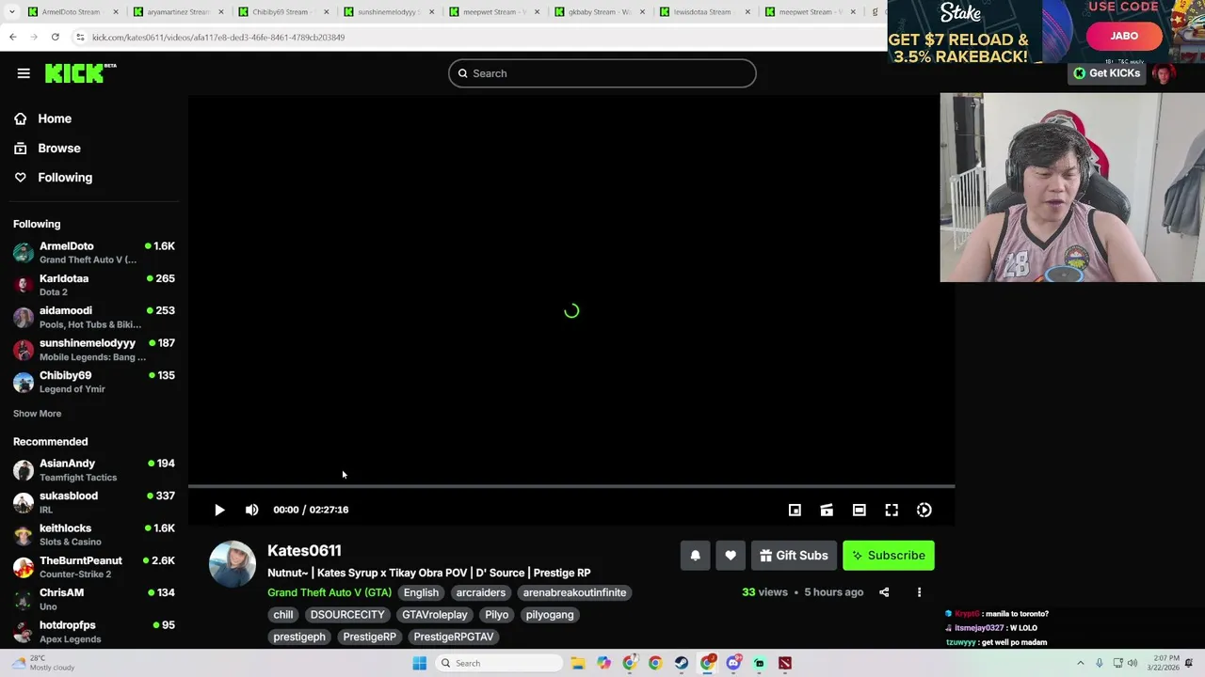Click the Kick logo
This screenshot has width=1205, height=677.
tap(80, 73)
